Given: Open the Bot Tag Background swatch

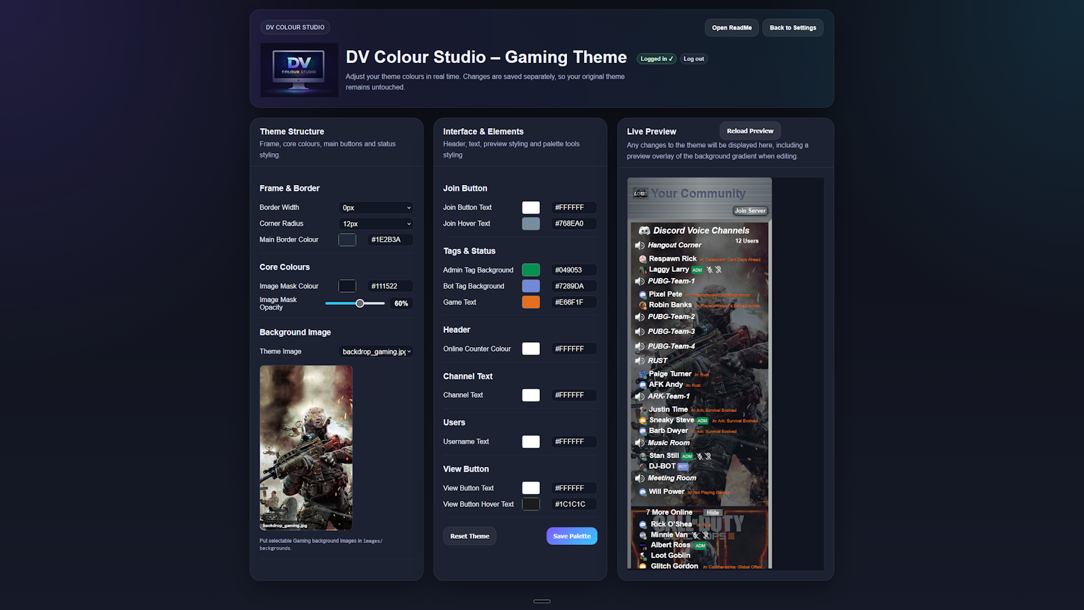Looking at the screenshot, I should pyautogui.click(x=531, y=286).
